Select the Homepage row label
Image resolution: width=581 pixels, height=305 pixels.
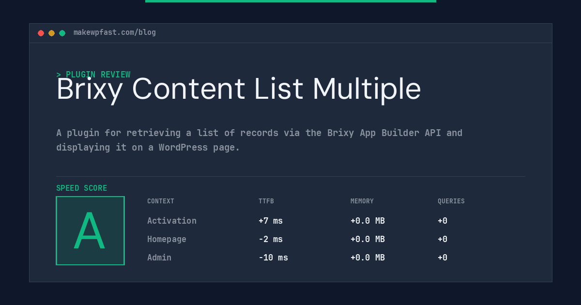pyautogui.click(x=167, y=239)
